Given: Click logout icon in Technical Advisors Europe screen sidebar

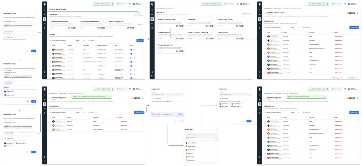Looking at the screenshot, I should (259, 76).
